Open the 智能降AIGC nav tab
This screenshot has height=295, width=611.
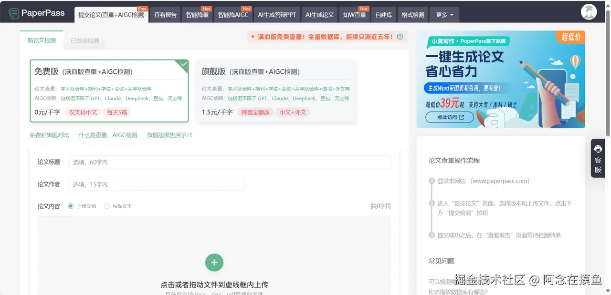233,15
